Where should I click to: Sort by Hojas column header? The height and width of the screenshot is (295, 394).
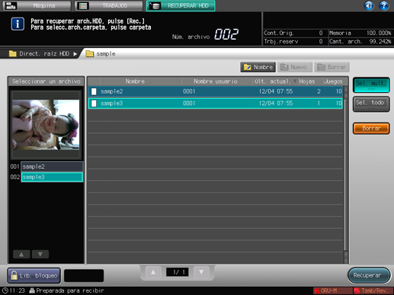307,81
